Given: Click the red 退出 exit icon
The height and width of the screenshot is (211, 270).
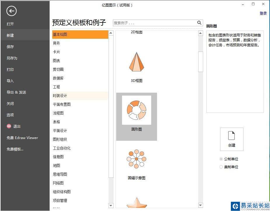Looking at the screenshot, I should 9,126.
